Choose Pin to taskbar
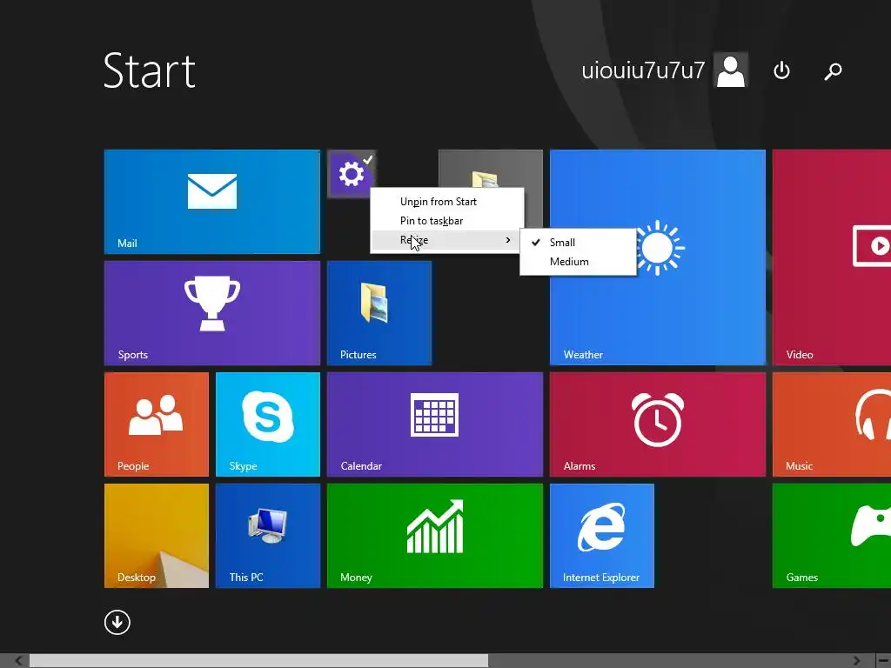This screenshot has width=891, height=668. pos(446,220)
